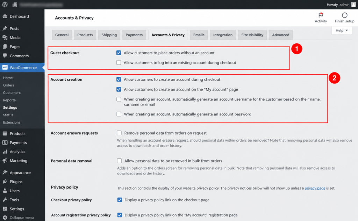Click the WooCommerce woo logo icon
The height and width of the screenshot is (221, 358).
point(5,67)
